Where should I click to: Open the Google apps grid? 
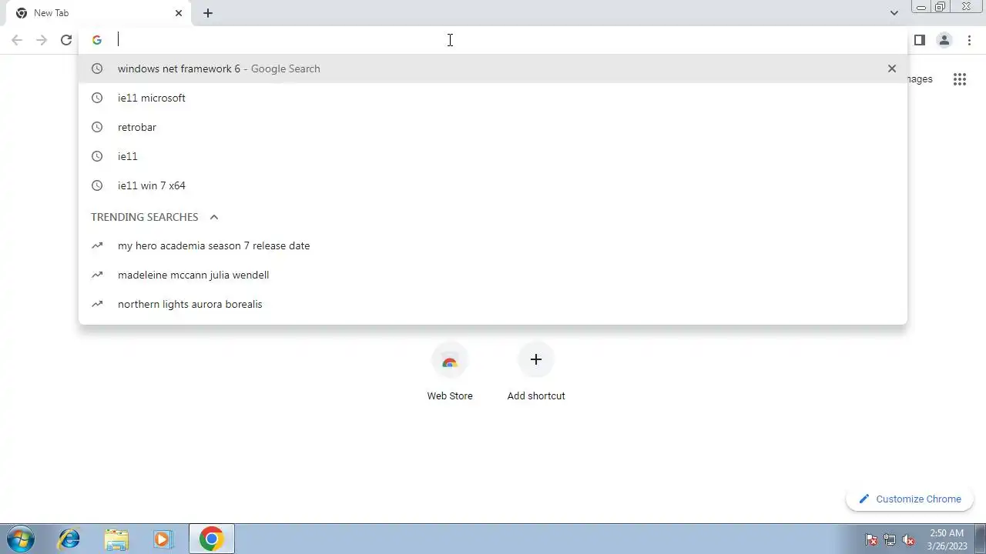coord(959,79)
